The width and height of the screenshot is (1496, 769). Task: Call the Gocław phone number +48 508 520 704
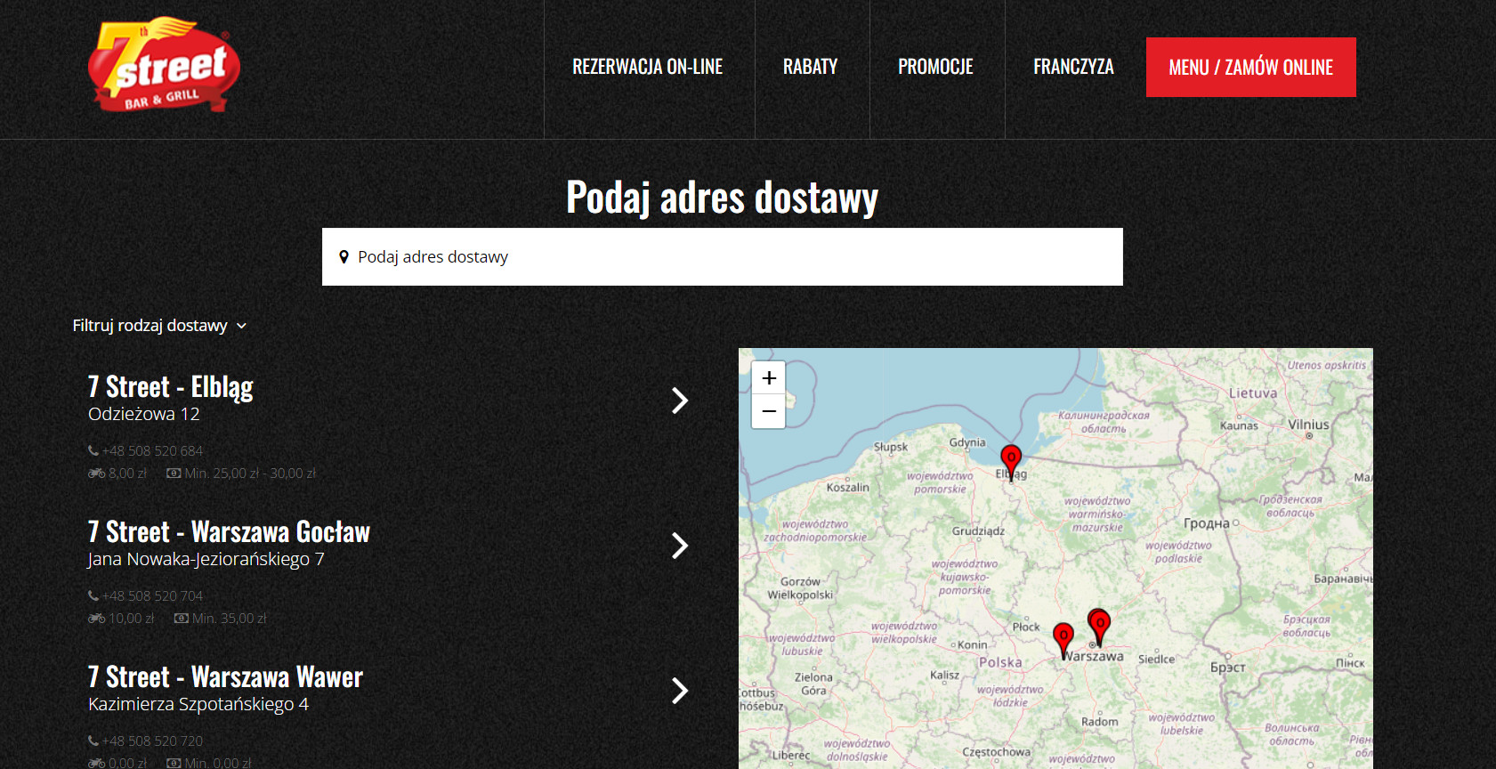click(x=151, y=596)
